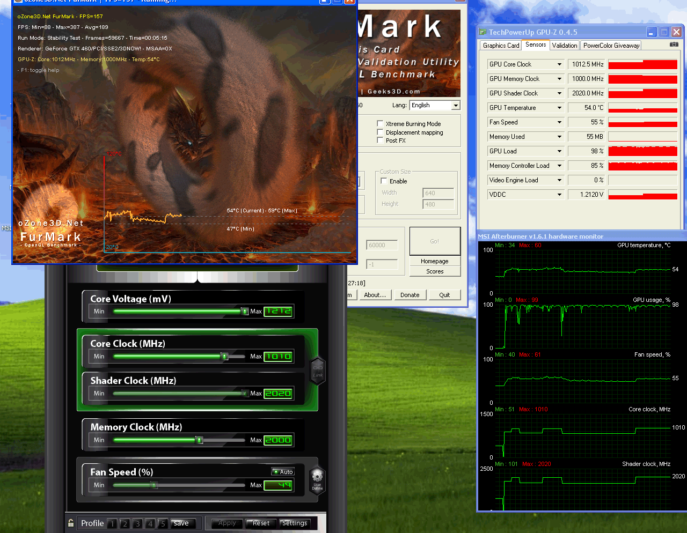The height and width of the screenshot is (533, 687).
Task: Open FurMark's About... dialog
Action: point(375,295)
